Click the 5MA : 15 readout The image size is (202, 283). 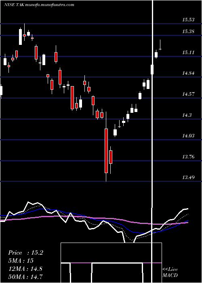click(x=21, y=261)
